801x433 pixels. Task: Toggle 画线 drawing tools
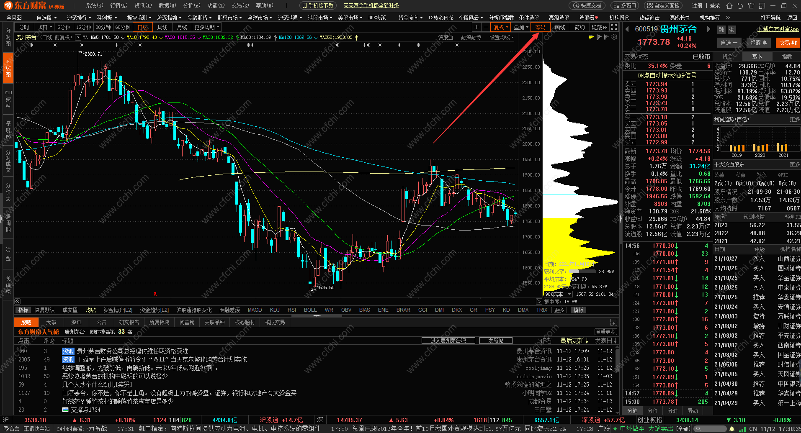coord(560,27)
